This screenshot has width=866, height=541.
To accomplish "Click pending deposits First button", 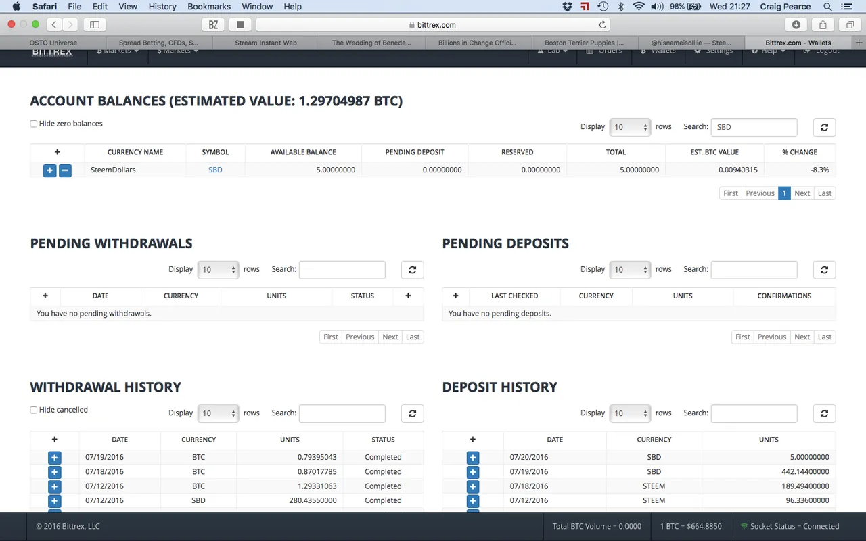I will coord(743,337).
